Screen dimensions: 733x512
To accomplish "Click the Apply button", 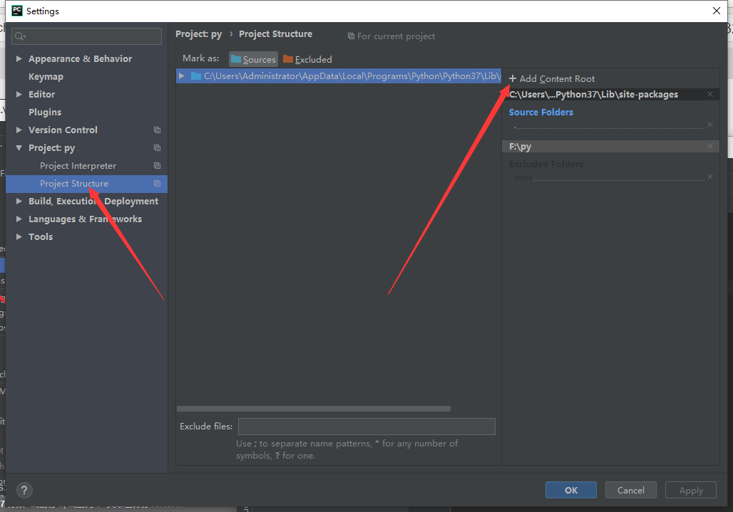I will [x=691, y=490].
